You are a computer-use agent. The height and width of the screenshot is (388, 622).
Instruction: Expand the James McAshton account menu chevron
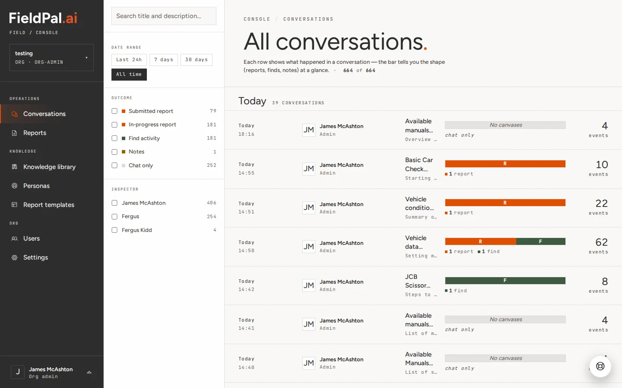pos(89,372)
